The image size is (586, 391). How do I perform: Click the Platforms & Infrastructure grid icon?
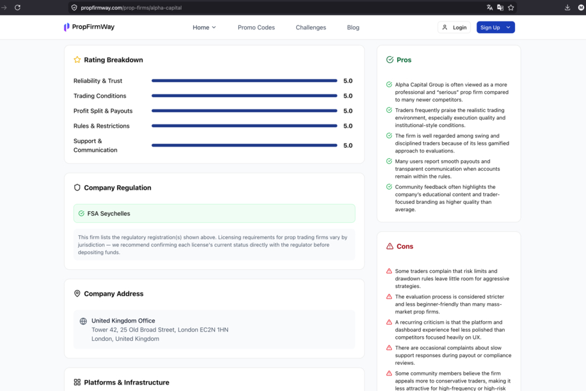point(77,382)
